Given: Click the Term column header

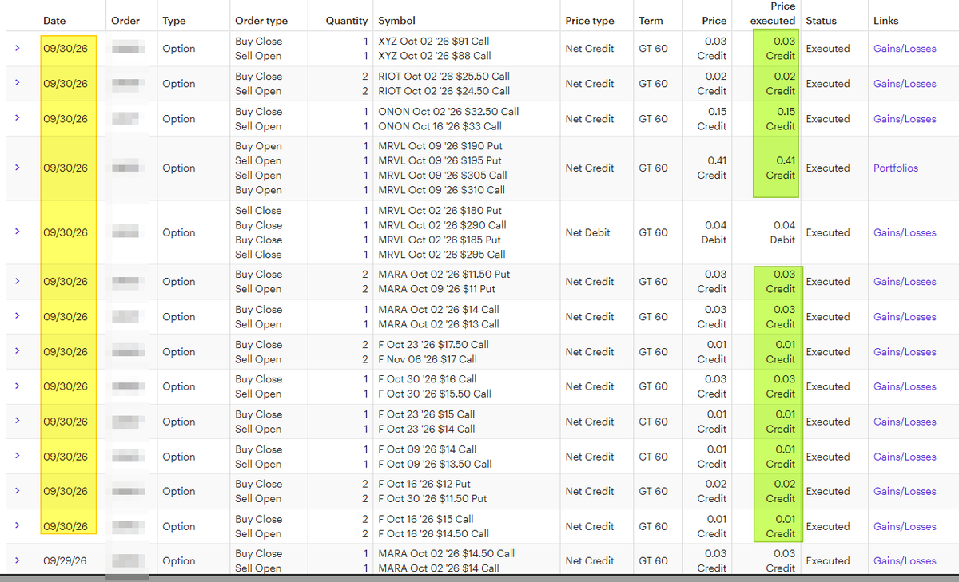Looking at the screenshot, I should 651,21.
